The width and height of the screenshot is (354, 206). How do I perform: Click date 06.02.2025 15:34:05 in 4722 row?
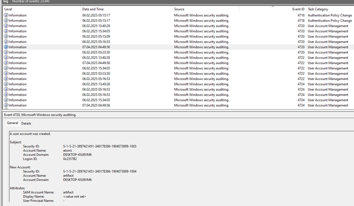click(x=96, y=68)
